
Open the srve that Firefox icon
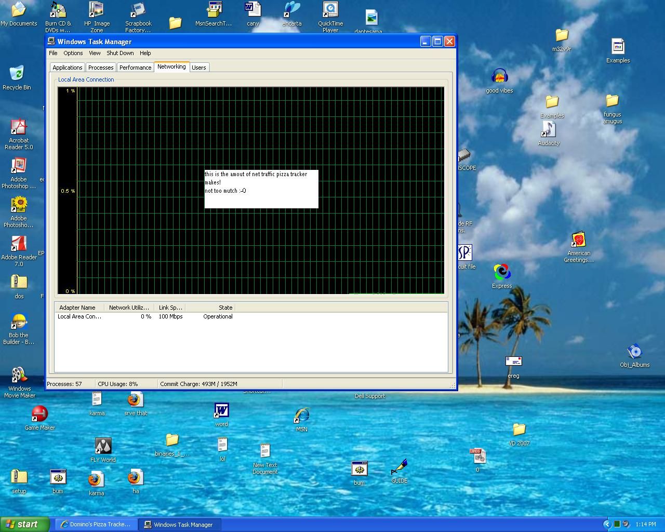[135, 404]
